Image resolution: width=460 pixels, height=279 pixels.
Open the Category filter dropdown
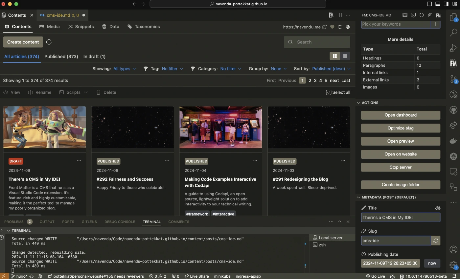(x=231, y=69)
